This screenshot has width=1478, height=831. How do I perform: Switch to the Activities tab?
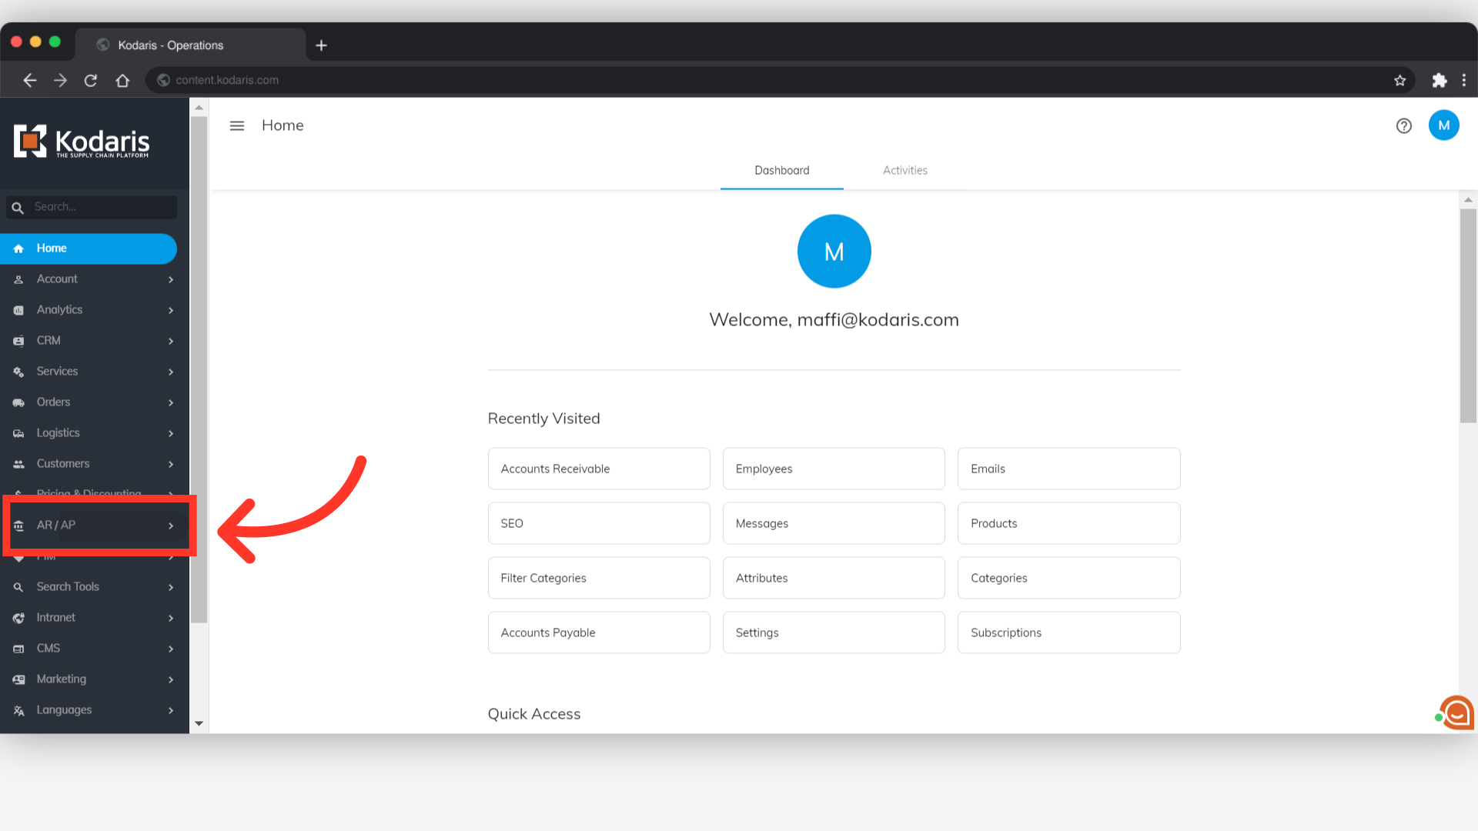click(905, 170)
